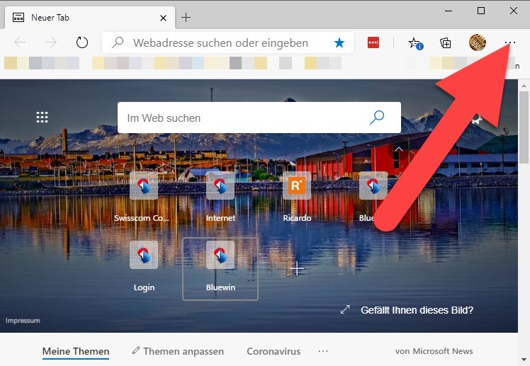This screenshot has height=366, width=530.
Task: Click the user profile avatar
Action: click(478, 42)
